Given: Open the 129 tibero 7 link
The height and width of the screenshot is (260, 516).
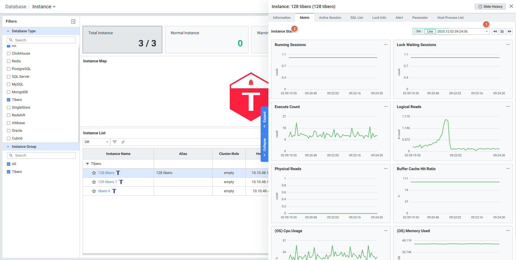Looking at the screenshot, I should pos(108,182).
